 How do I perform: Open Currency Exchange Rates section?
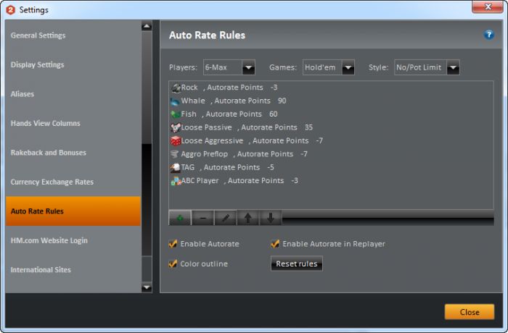coord(73,182)
